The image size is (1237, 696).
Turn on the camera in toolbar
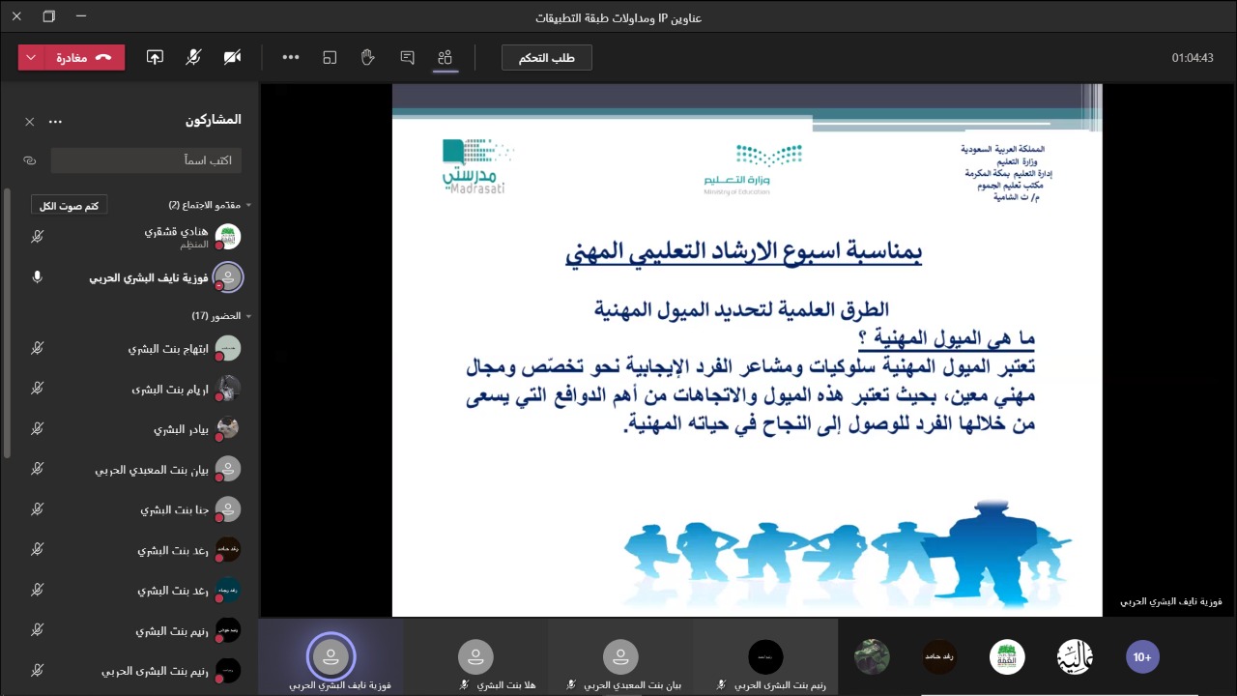point(232,58)
